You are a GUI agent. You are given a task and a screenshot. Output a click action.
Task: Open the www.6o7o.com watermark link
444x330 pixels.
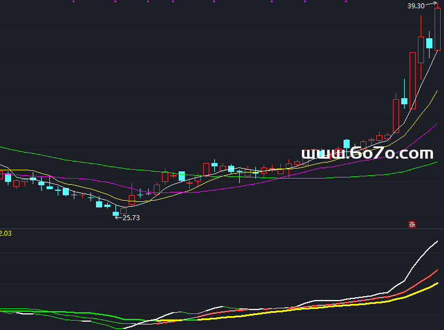[x=367, y=153]
